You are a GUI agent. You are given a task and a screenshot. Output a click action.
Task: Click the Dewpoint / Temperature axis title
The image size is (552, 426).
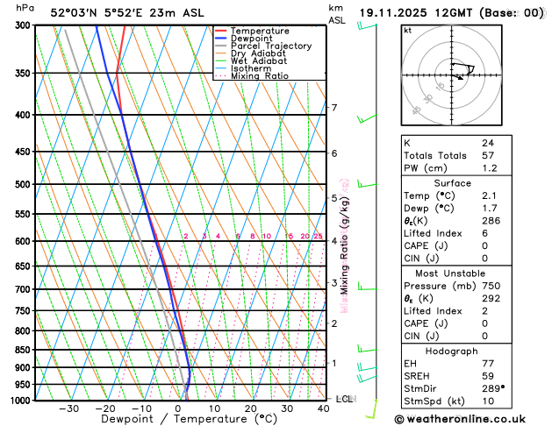click(x=190, y=419)
